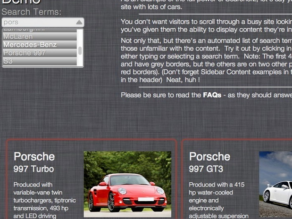Viewport: 292px width, 219px height.
Task: Click the Search Terms label
Action: click(32, 12)
